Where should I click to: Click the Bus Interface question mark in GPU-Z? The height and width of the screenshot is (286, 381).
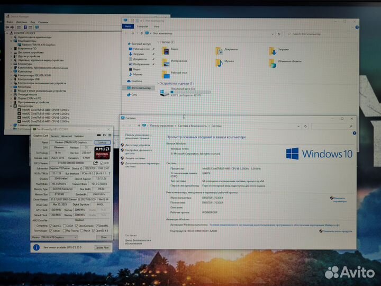(110, 173)
